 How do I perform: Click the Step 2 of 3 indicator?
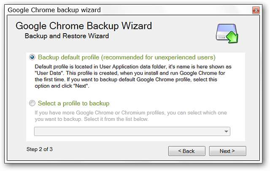coord(40,149)
